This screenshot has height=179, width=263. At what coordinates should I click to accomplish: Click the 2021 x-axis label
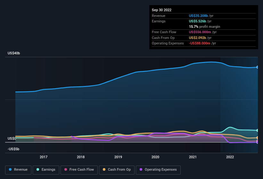pos(193,157)
